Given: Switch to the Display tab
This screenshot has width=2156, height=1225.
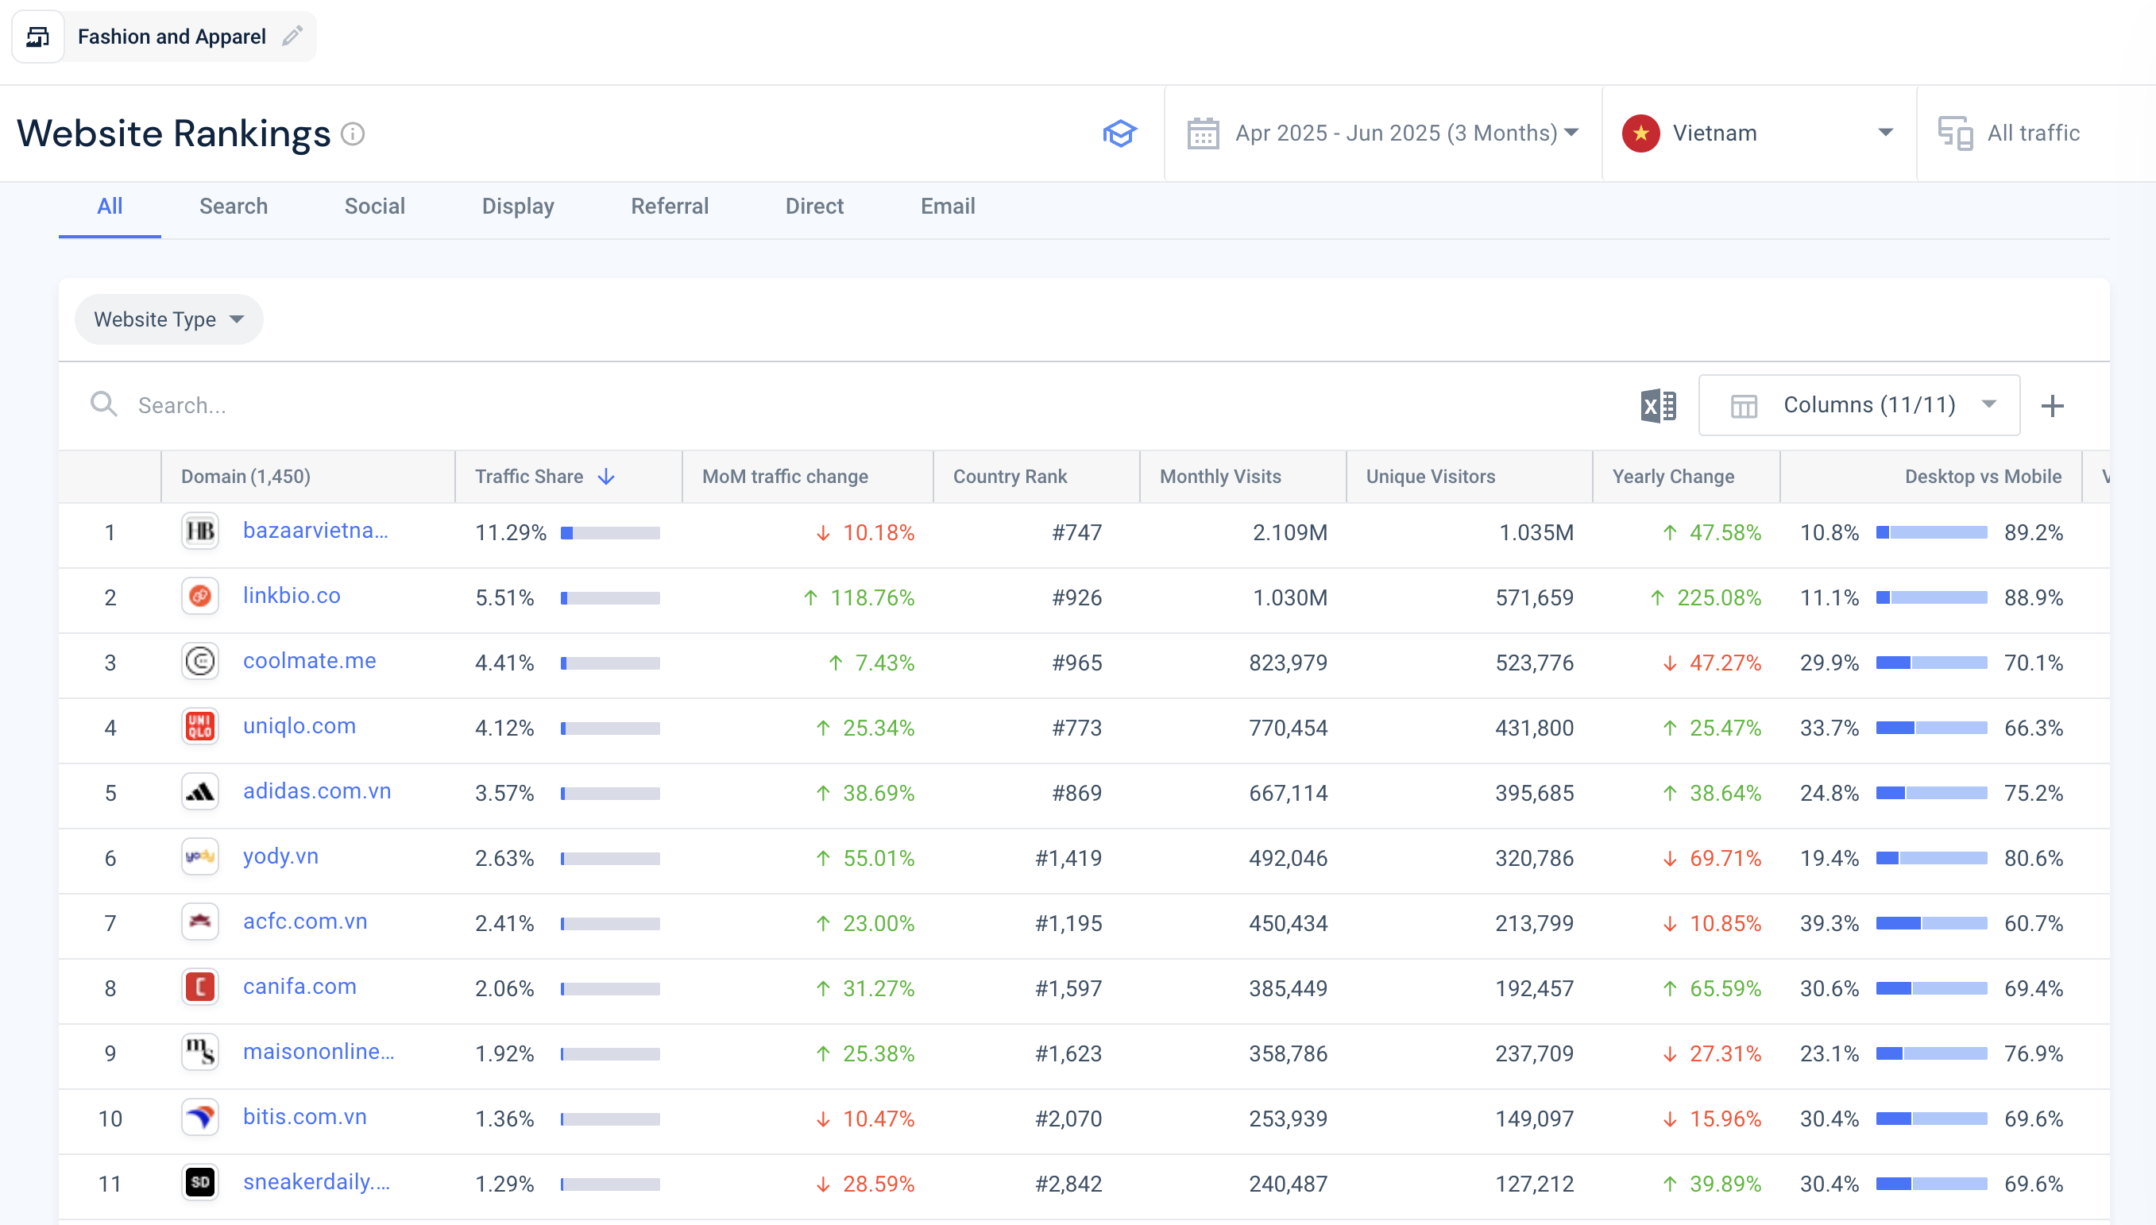Looking at the screenshot, I should pos(518,207).
